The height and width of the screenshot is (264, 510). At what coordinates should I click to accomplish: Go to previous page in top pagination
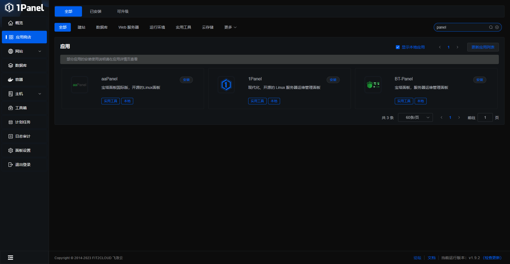pos(440,47)
